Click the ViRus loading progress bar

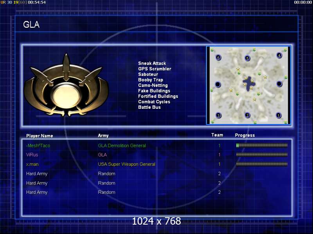tap(262, 154)
